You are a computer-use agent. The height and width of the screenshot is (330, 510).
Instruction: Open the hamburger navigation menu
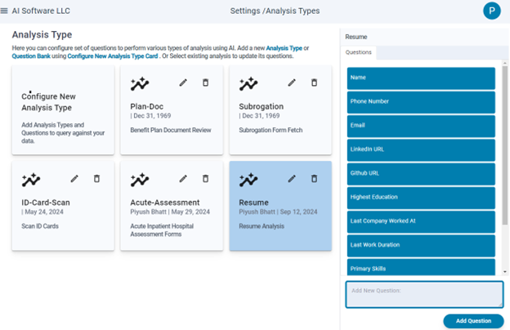[4, 11]
